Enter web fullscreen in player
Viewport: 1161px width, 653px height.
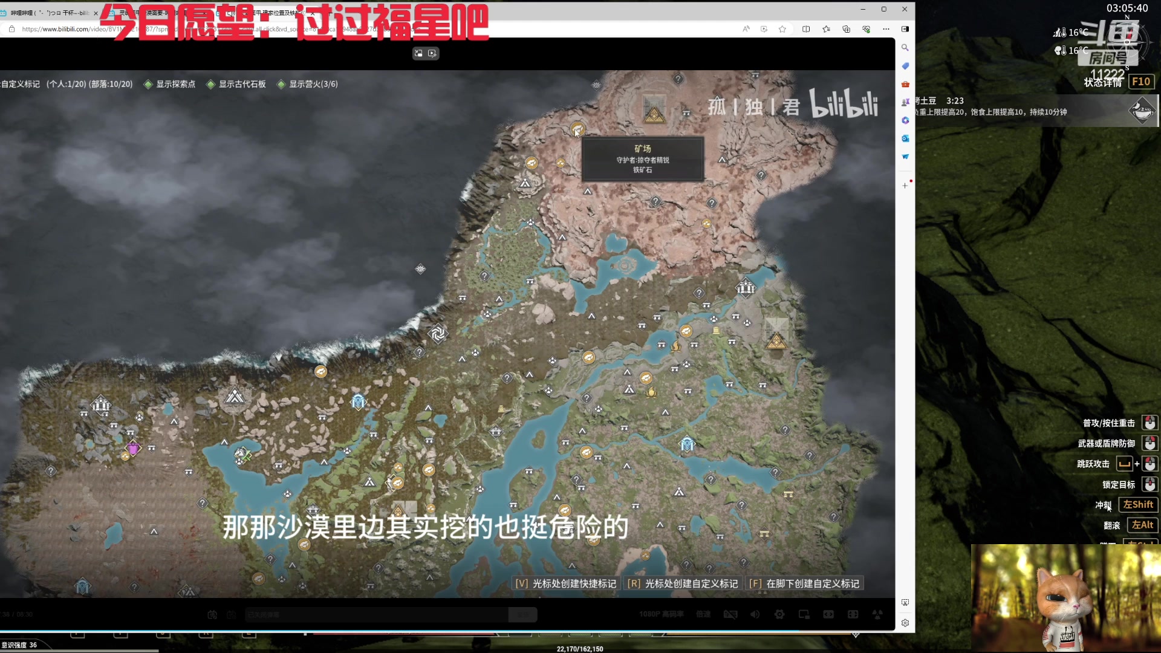point(853,614)
